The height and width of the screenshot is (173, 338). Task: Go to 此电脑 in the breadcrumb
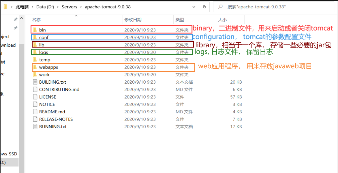pos(22,7)
